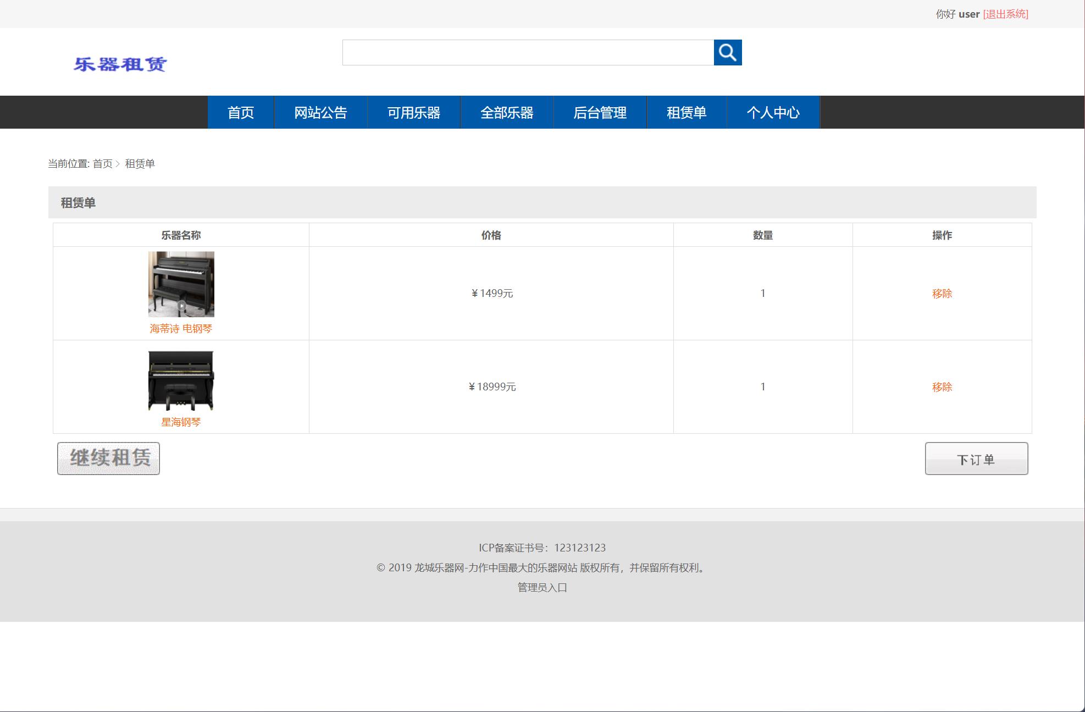Click the 乐器租赁 site logo
This screenshot has height=712, width=1085.
pos(120,64)
